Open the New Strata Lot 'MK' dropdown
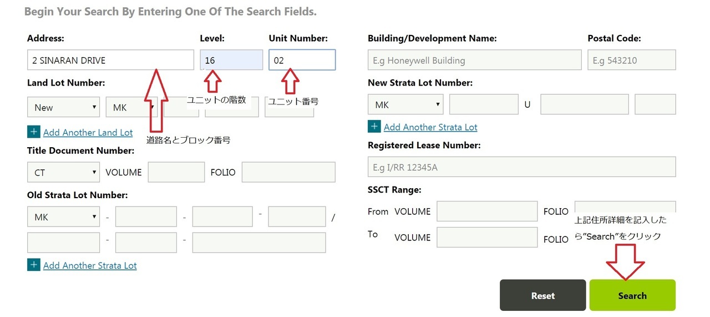Screen dimensions: 710x317 405,104
